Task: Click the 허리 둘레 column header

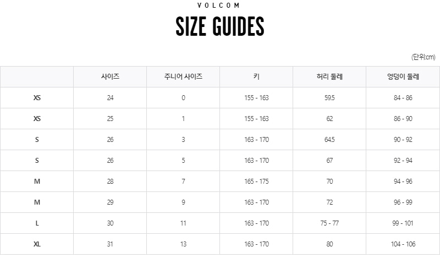Action: (x=329, y=76)
